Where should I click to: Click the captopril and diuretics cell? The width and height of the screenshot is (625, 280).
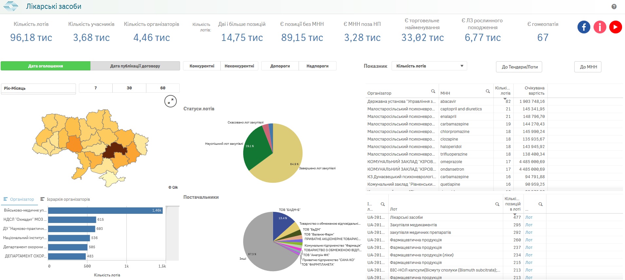tap(466, 109)
